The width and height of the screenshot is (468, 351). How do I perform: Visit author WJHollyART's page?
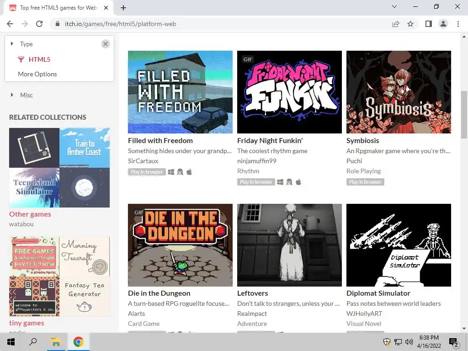point(364,314)
